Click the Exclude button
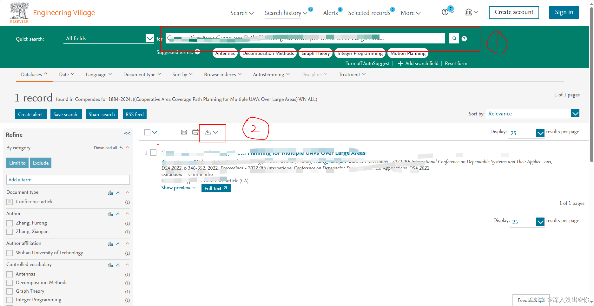594x306 pixels. coord(41,163)
